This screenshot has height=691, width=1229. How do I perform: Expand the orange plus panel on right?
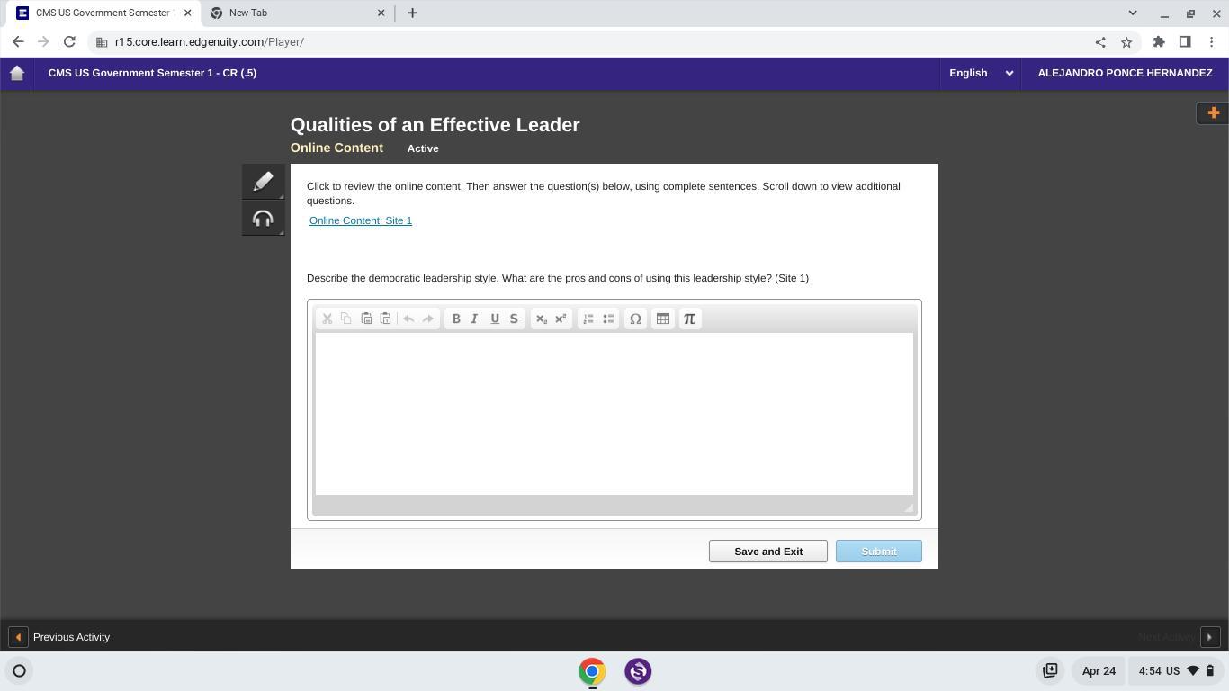1212,113
